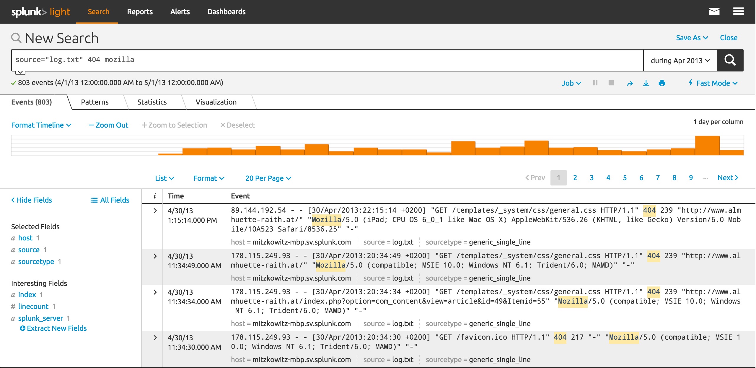
Task: Open the messages mail icon
Action: pyautogui.click(x=714, y=11)
